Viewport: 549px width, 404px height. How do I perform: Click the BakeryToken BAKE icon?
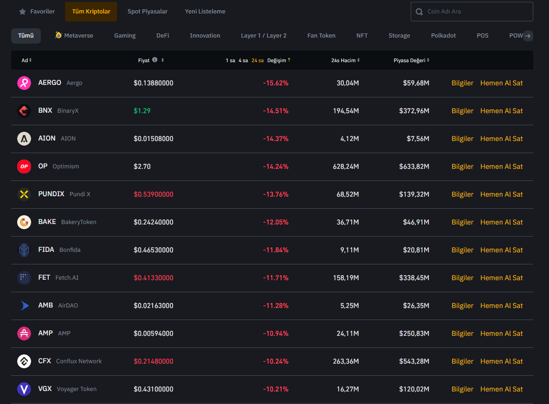point(24,222)
